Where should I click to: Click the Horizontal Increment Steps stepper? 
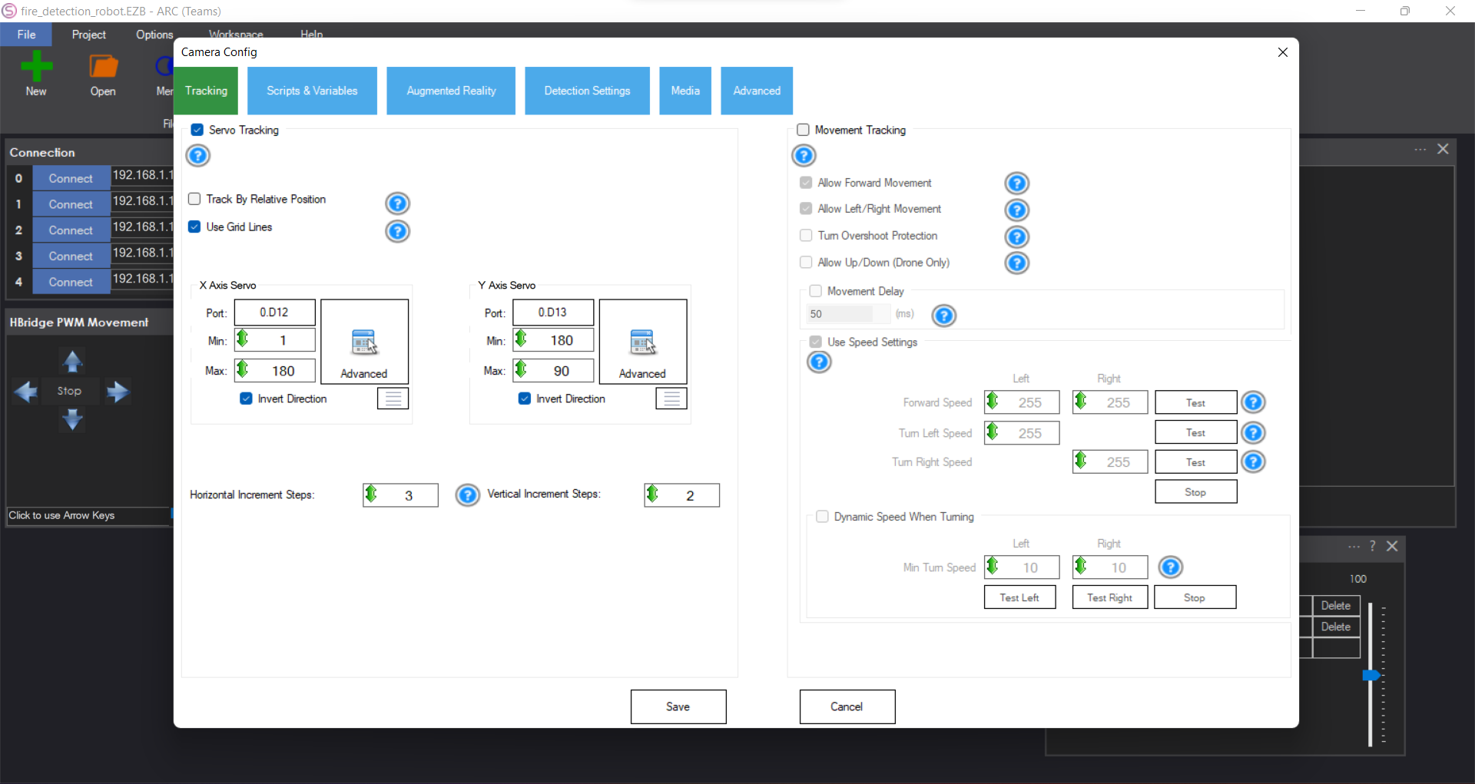click(x=371, y=494)
